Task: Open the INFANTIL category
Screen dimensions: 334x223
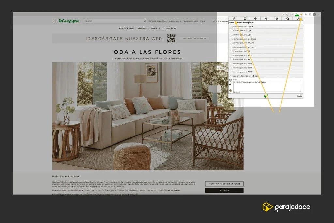Action: coord(155,28)
